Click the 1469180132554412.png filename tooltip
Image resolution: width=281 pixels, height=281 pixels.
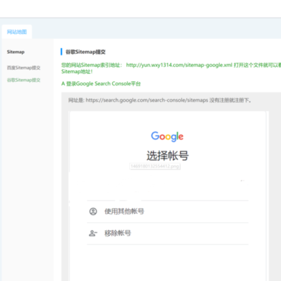pos(155,166)
